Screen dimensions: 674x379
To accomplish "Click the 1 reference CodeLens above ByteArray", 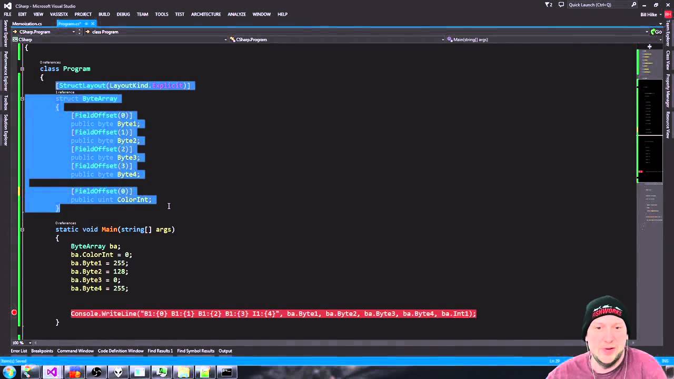I will [x=65, y=92].
